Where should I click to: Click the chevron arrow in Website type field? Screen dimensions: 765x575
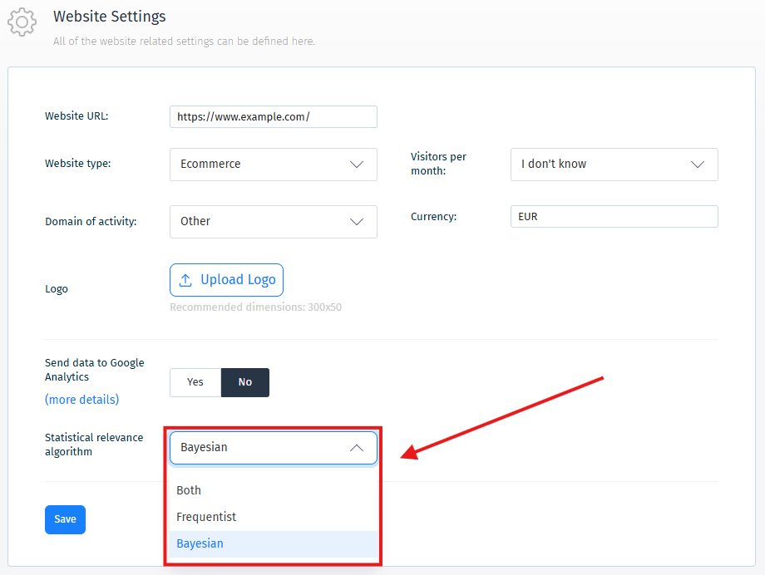click(357, 165)
